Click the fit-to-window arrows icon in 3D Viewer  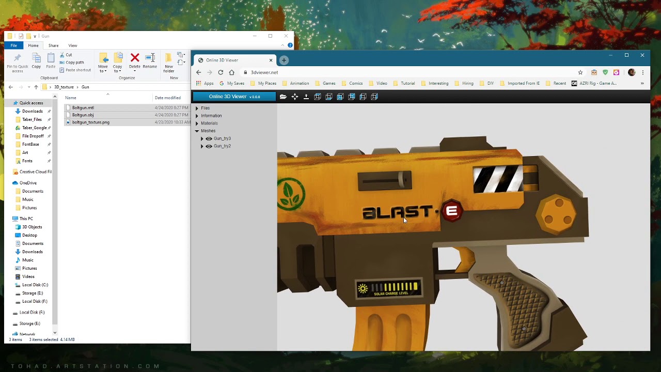point(295,97)
